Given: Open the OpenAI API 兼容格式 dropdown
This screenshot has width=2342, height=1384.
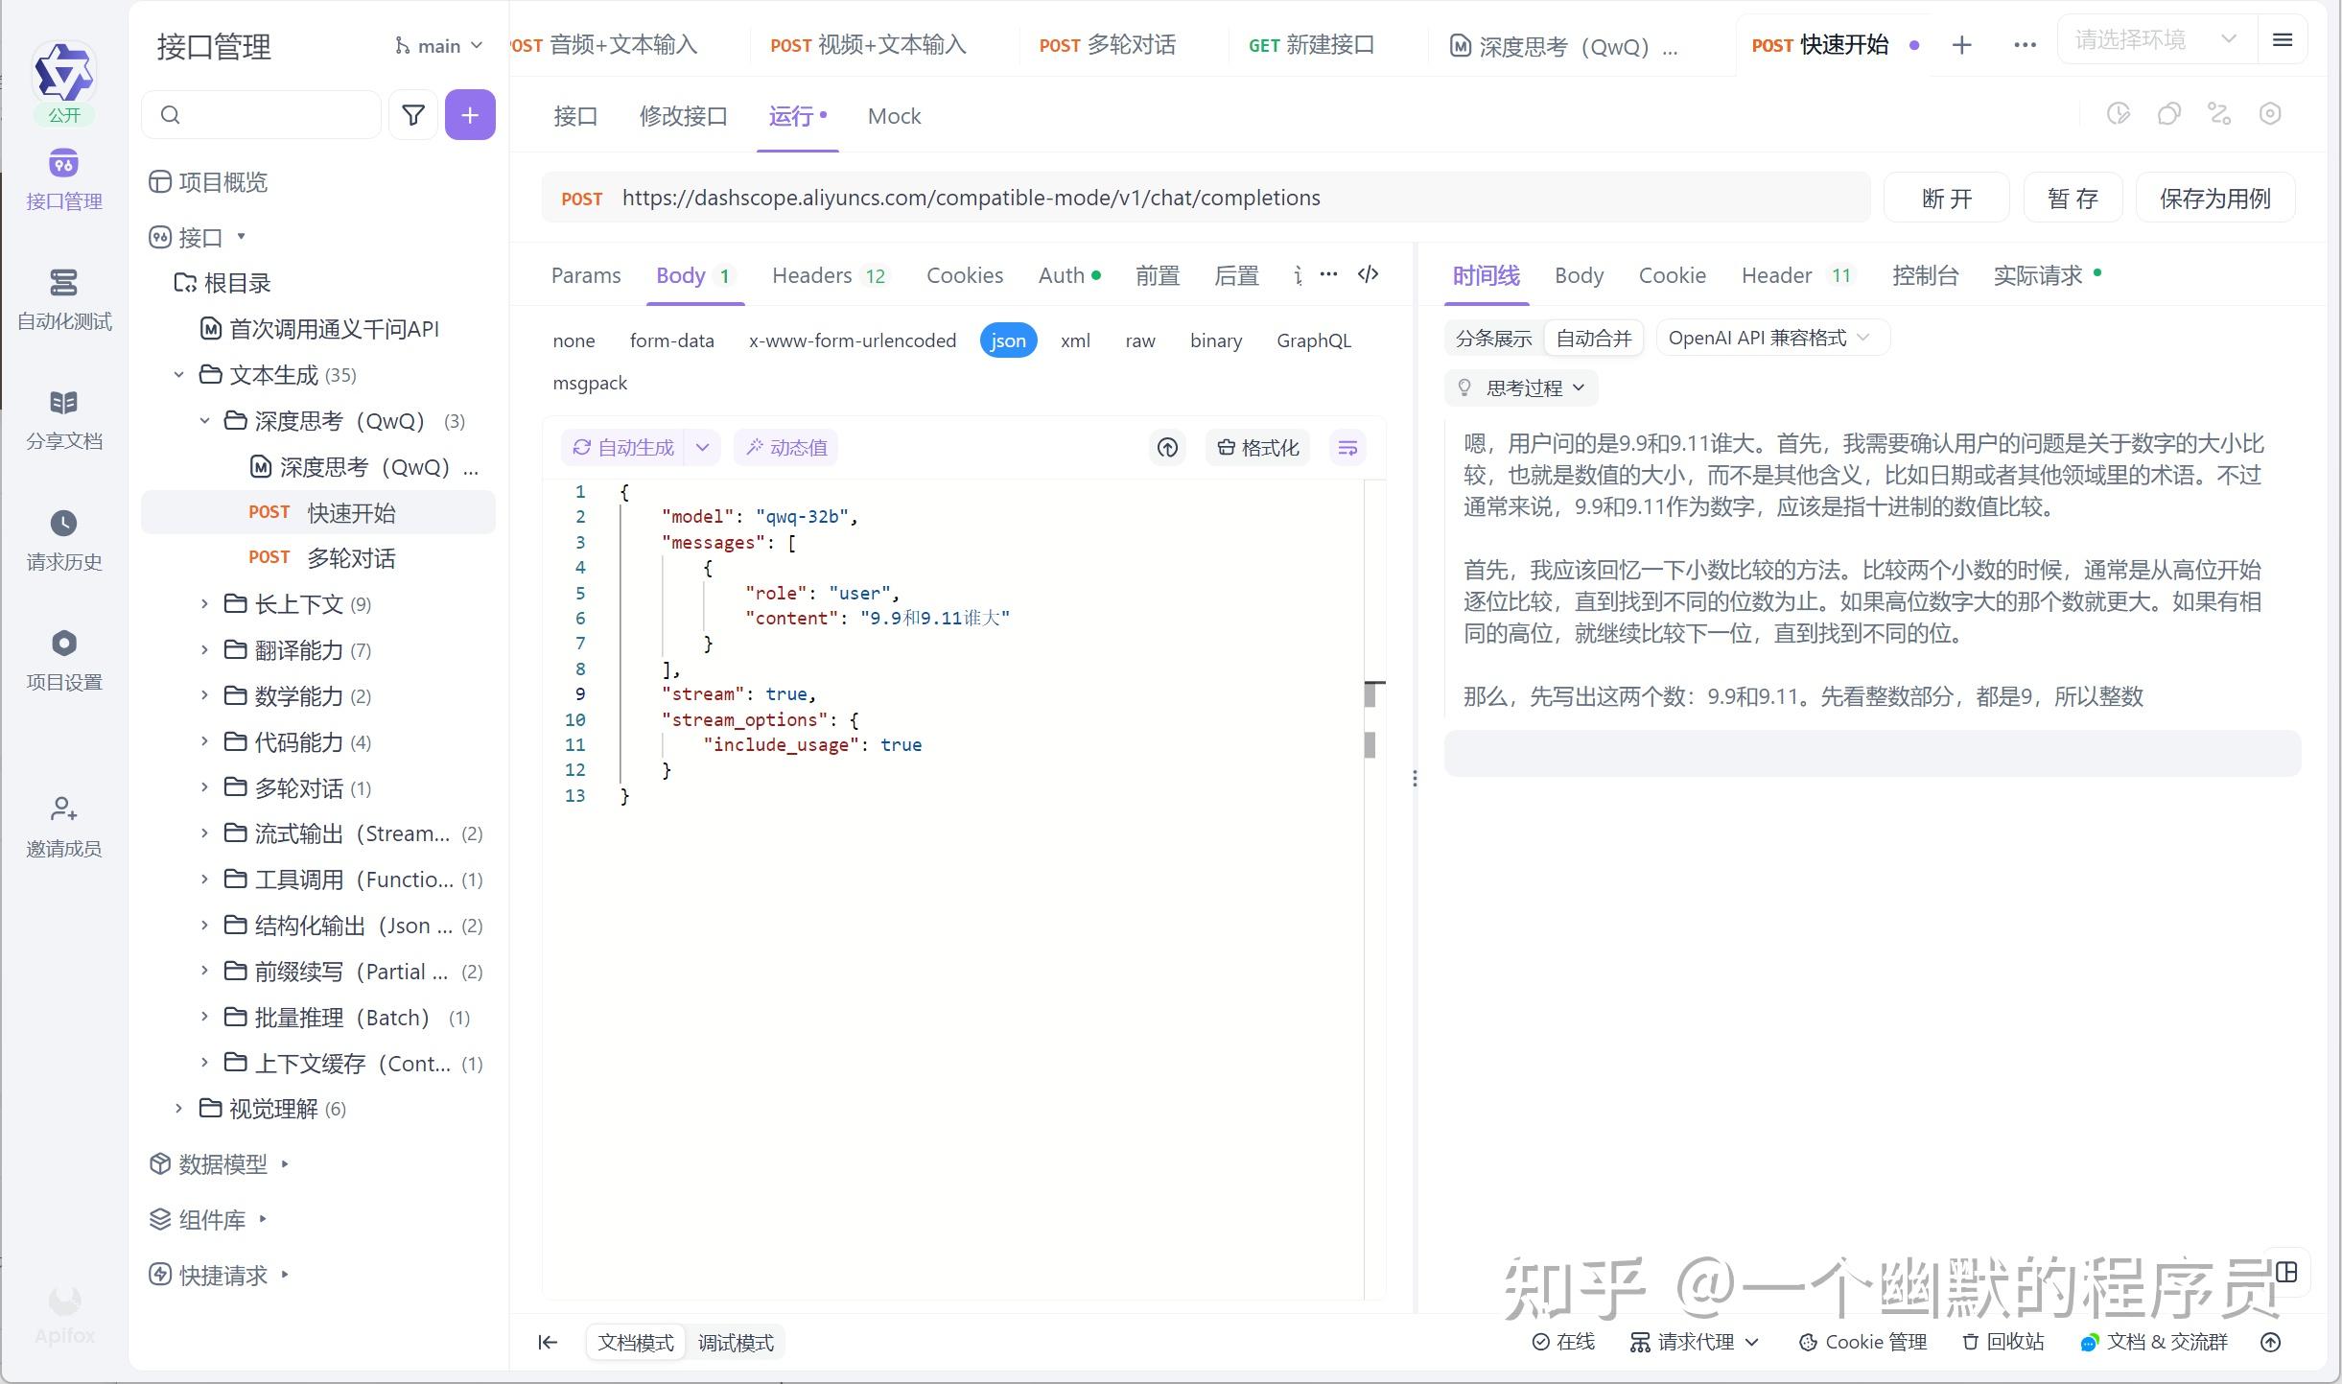Looking at the screenshot, I should tap(1769, 337).
